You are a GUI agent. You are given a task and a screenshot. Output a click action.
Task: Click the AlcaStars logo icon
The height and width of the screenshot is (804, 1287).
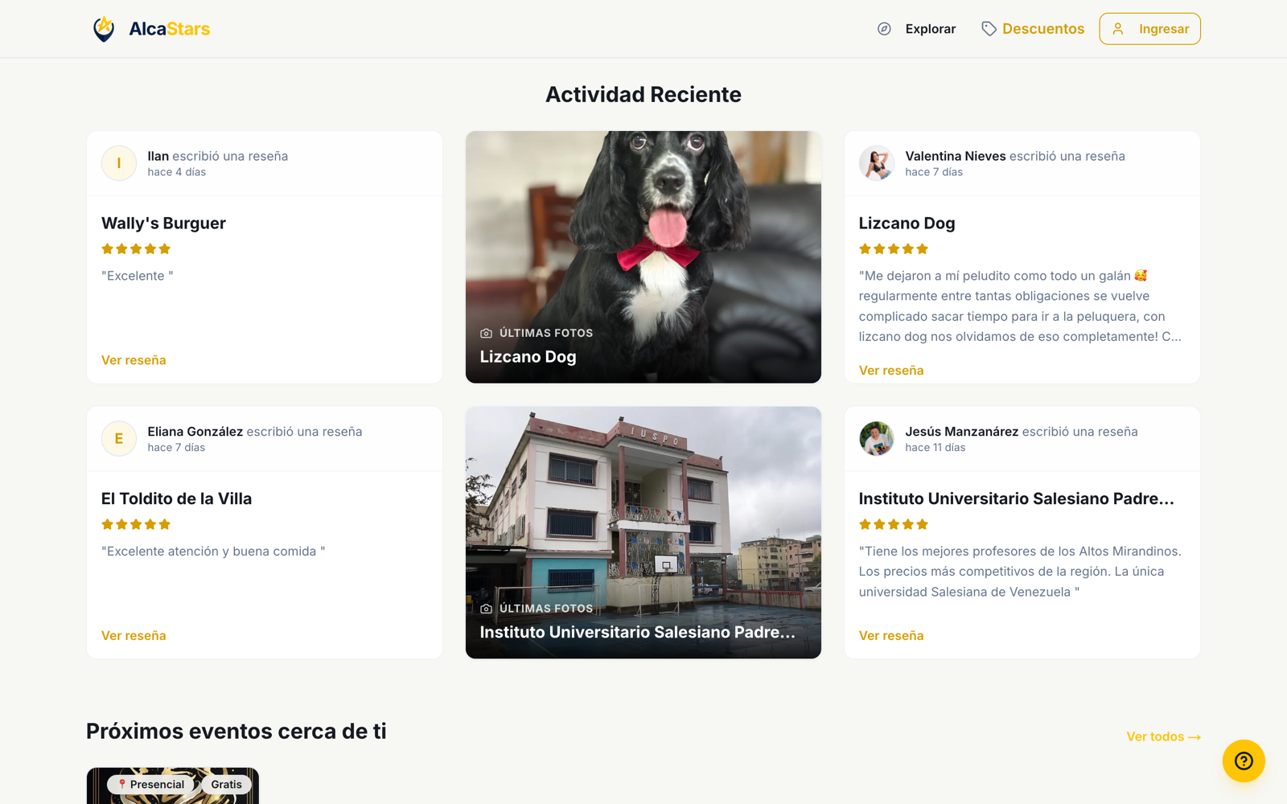coord(104,29)
